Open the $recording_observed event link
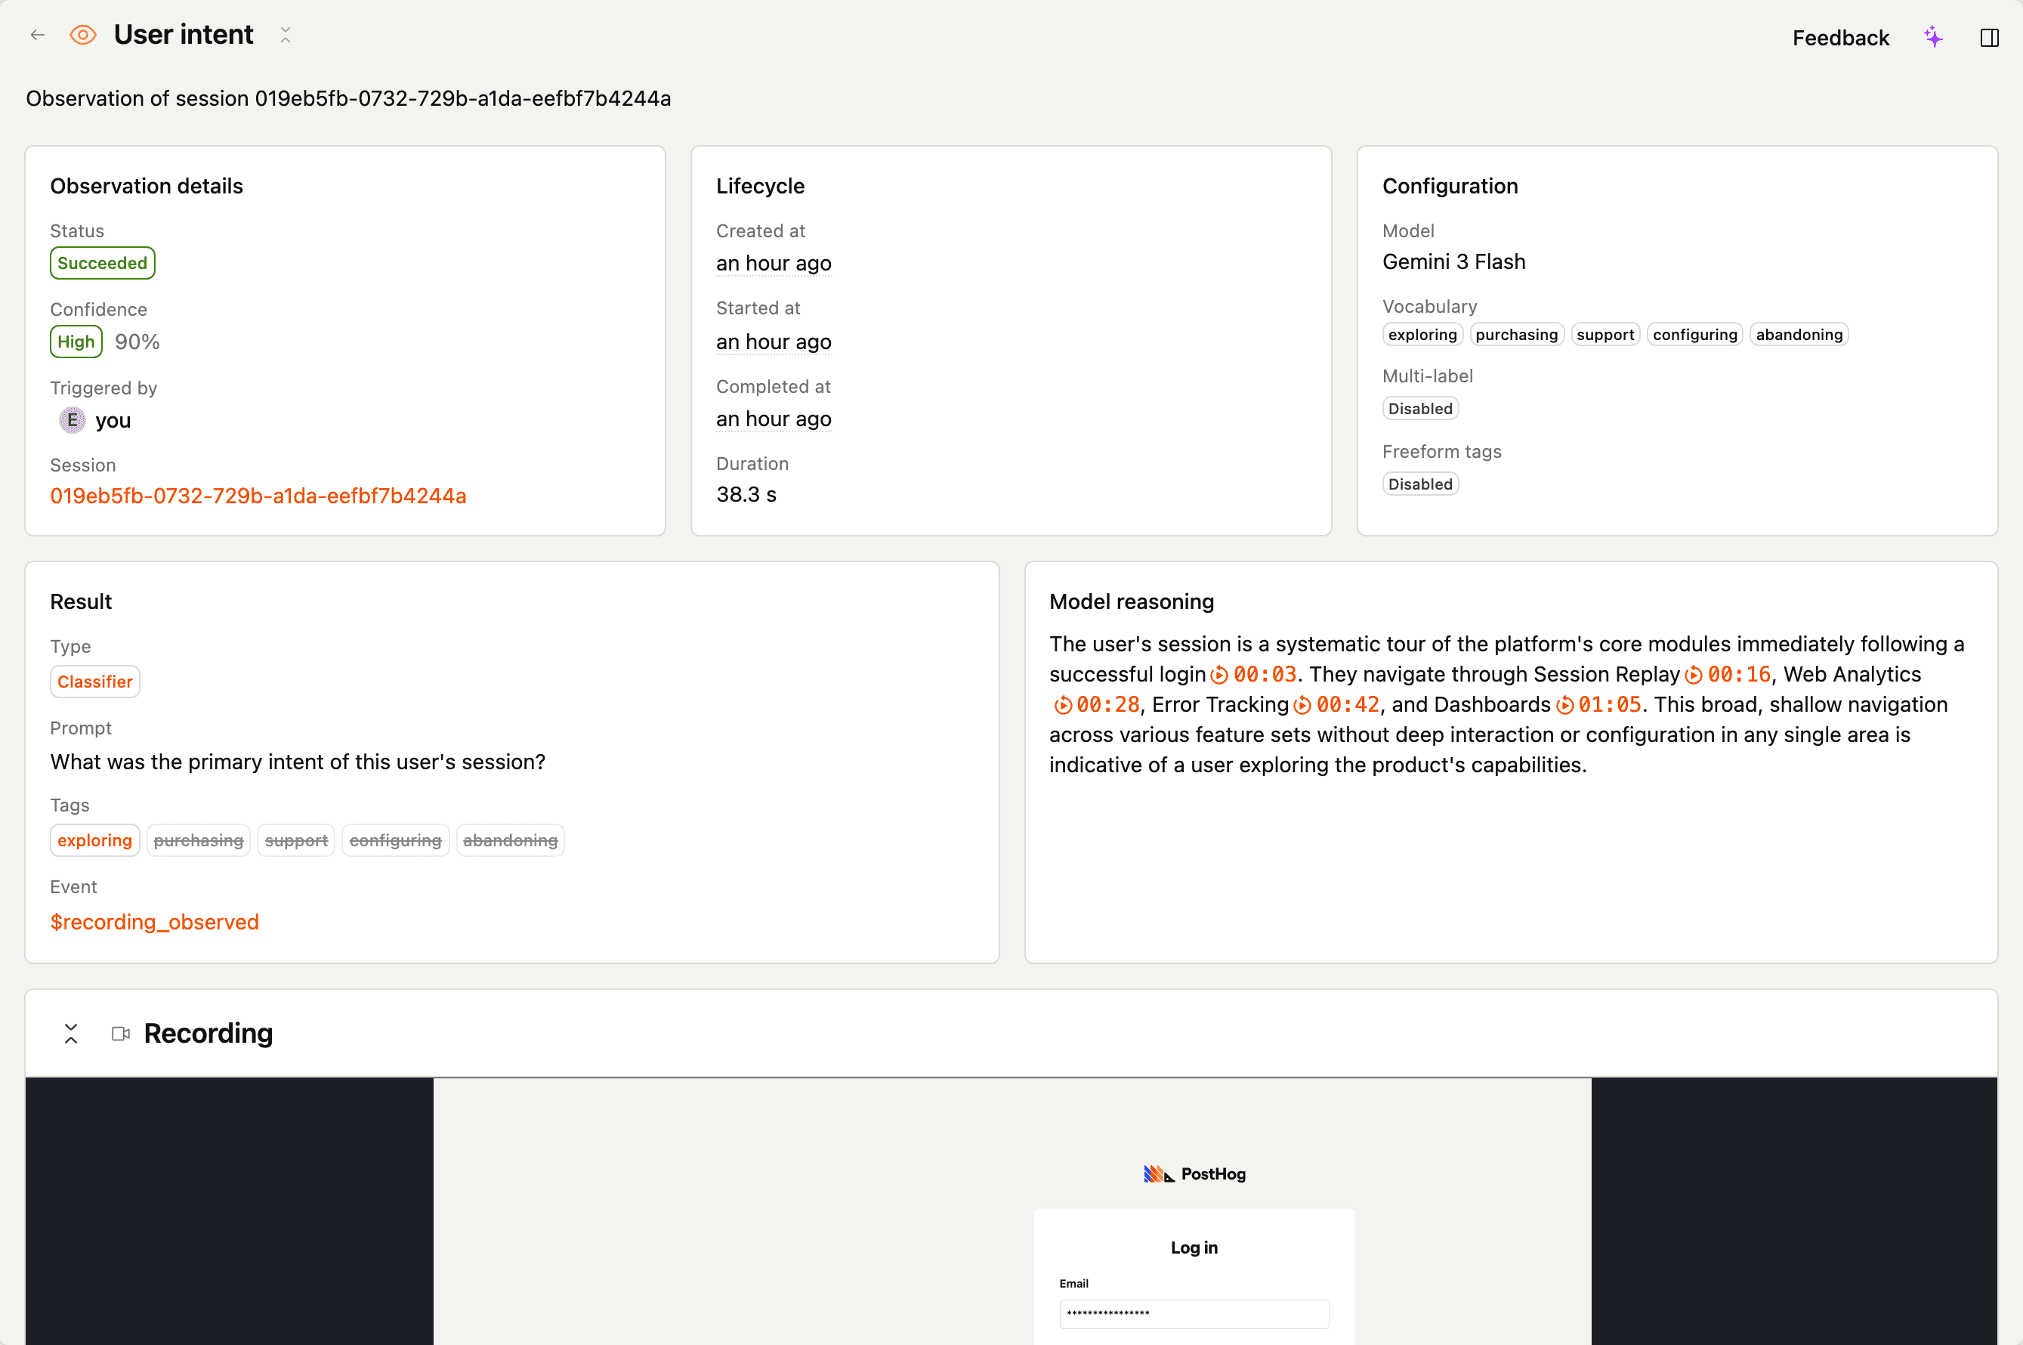This screenshot has width=2023, height=1345. 154,922
